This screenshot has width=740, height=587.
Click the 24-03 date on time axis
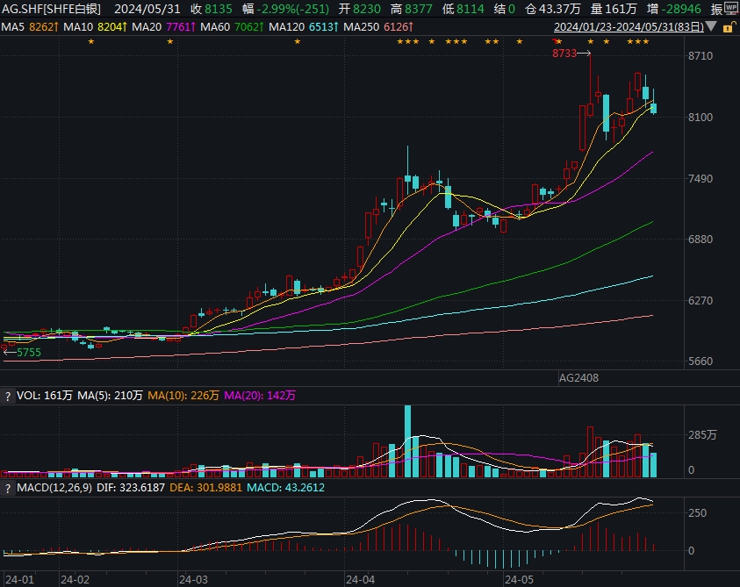(193, 579)
